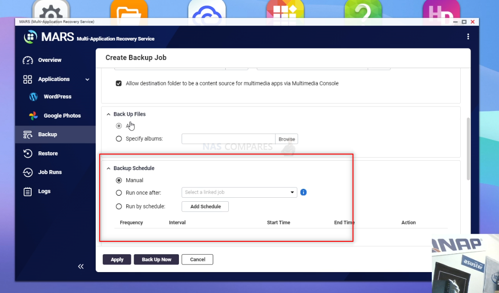
Task: Click the Create Backup Job heading
Action: [136, 57]
